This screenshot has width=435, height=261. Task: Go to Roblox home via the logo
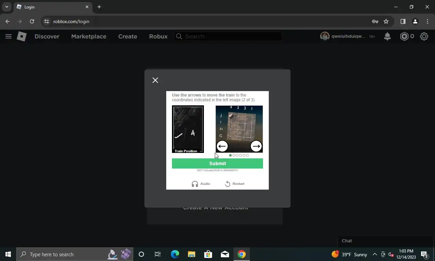[x=22, y=36]
